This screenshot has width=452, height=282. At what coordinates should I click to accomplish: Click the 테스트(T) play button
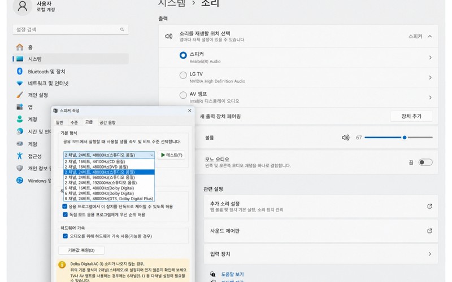click(x=172, y=155)
